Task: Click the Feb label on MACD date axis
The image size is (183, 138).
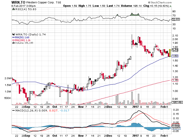Action: click(x=163, y=136)
